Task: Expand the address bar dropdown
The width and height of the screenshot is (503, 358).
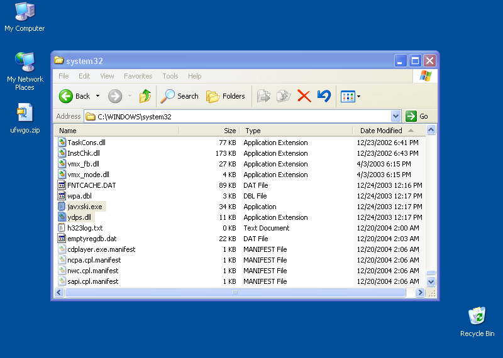Action: (x=396, y=116)
